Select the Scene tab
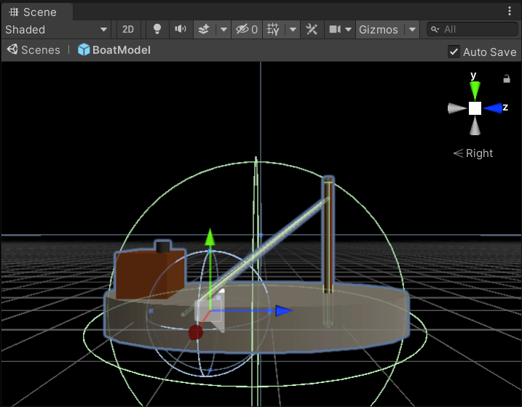Image resolution: width=522 pixels, height=407 pixels. click(36, 12)
